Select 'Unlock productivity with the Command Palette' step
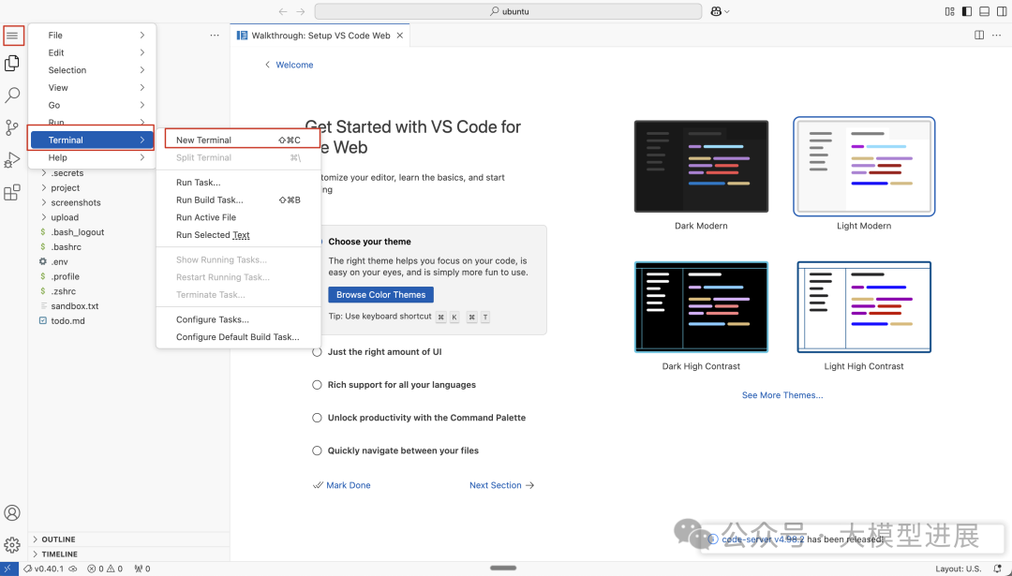 (x=419, y=418)
